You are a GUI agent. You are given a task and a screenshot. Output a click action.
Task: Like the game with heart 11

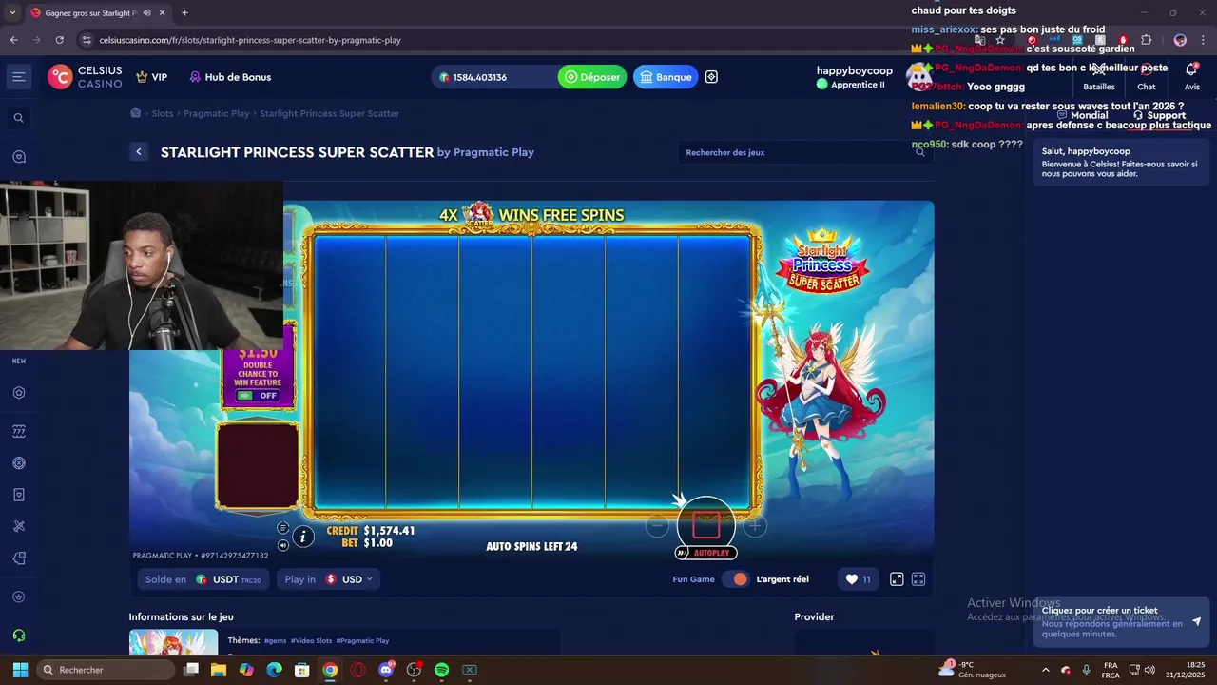click(859, 579)
